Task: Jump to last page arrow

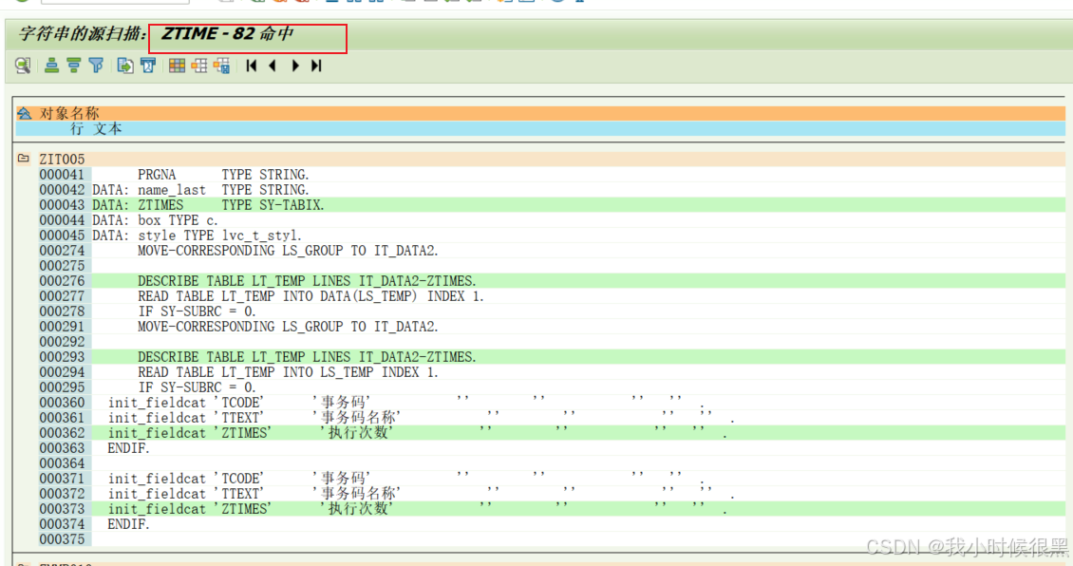Action: [x=315, y=66]
